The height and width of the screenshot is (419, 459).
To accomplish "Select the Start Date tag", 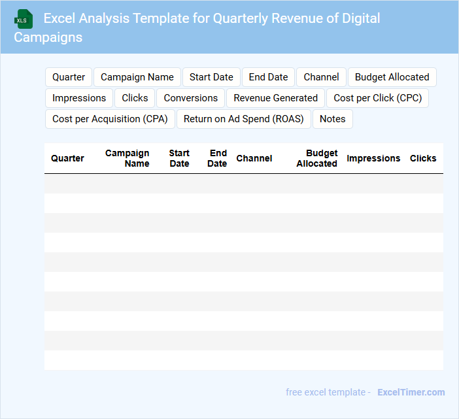I will (211, 77).
